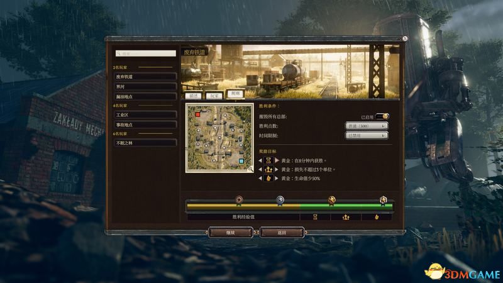503x283 pixels.
Task: Click the bronze medal on experience bar
Action: [239, 200]
